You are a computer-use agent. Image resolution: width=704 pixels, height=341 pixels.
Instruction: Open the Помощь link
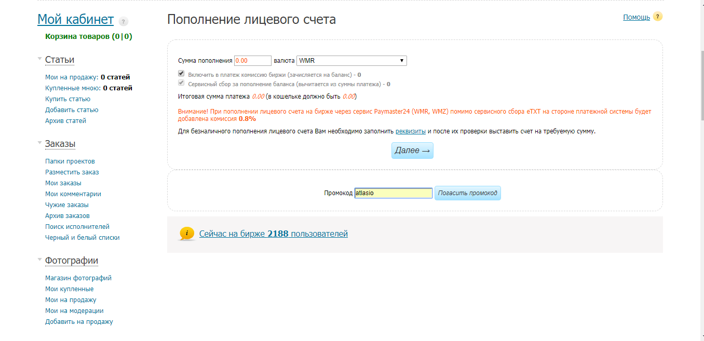(x=636, y=17)
